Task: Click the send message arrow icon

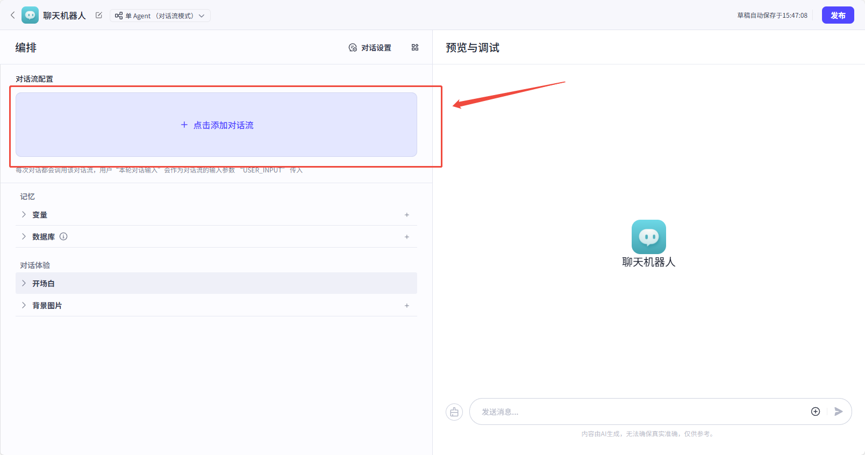Action: click(838, 411)
